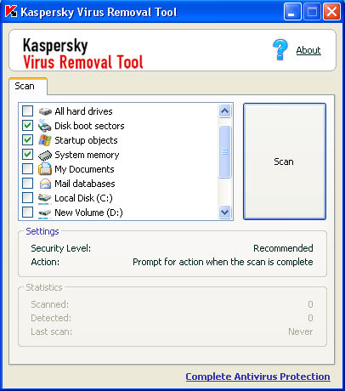Click the blue question mark help icon

[280, 50]
